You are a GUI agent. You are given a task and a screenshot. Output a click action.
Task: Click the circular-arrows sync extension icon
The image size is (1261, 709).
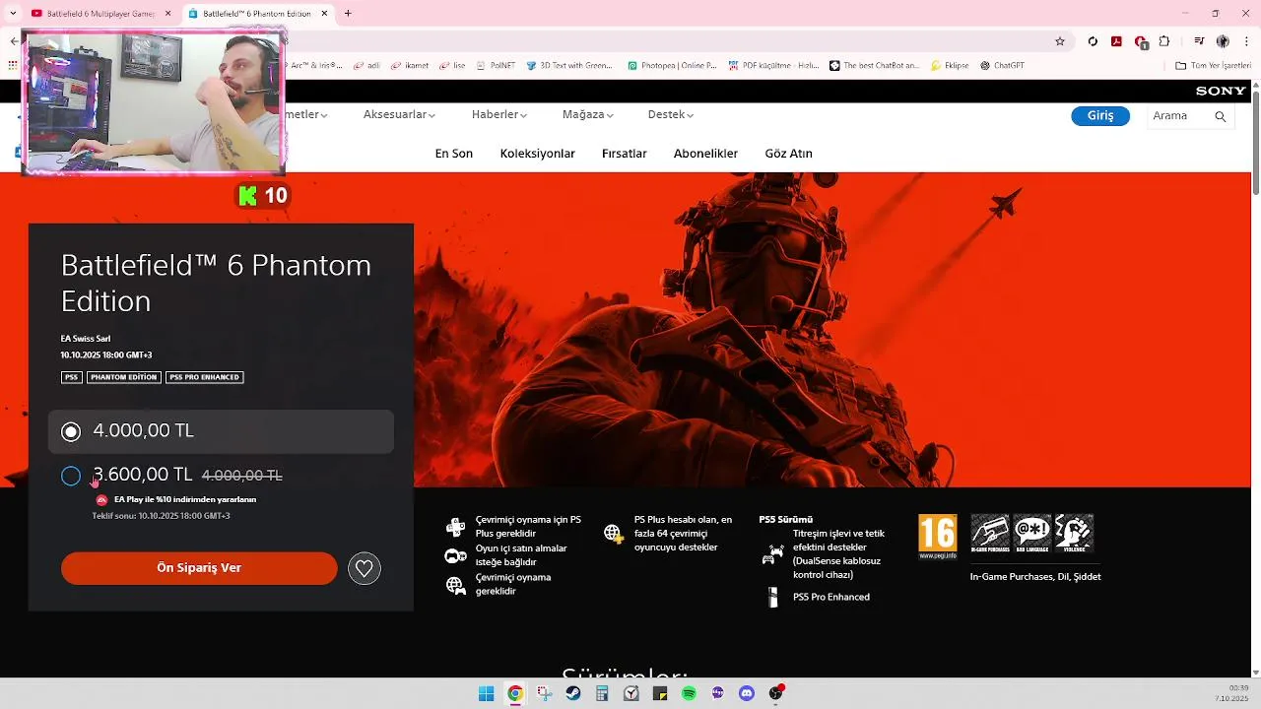(x=1093, y=41)
